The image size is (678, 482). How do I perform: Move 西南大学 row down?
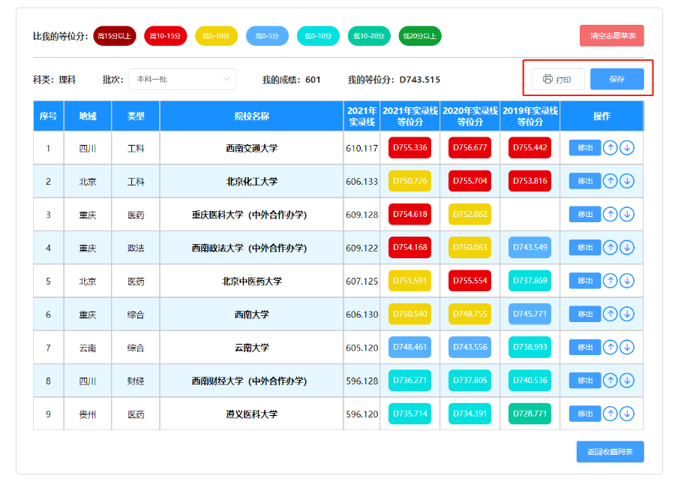click(x=627, y=314)
